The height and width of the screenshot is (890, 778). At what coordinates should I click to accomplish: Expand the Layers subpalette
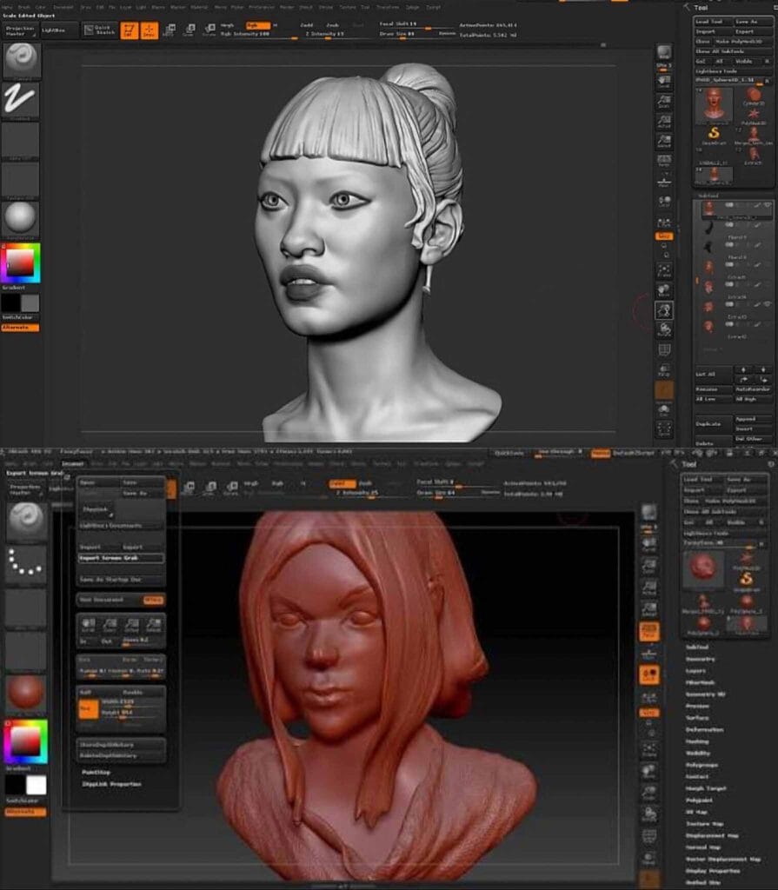tap(697, 671)
